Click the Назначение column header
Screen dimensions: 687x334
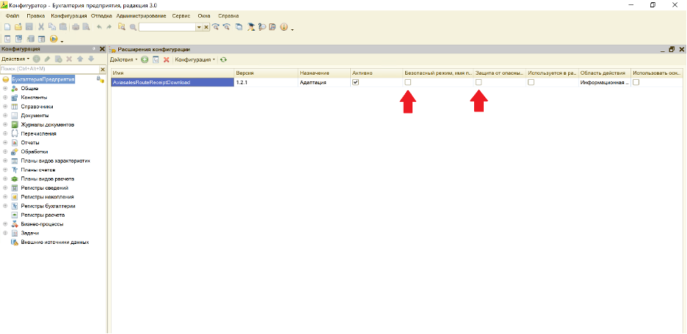click(x=324, y=73)
